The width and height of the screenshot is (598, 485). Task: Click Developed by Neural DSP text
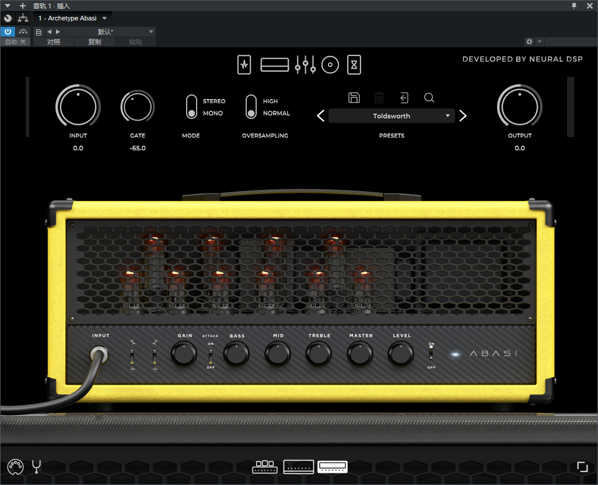pos(523,59)
